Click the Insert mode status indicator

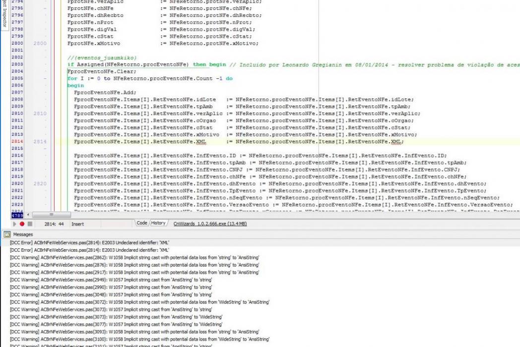pos(77,224)
